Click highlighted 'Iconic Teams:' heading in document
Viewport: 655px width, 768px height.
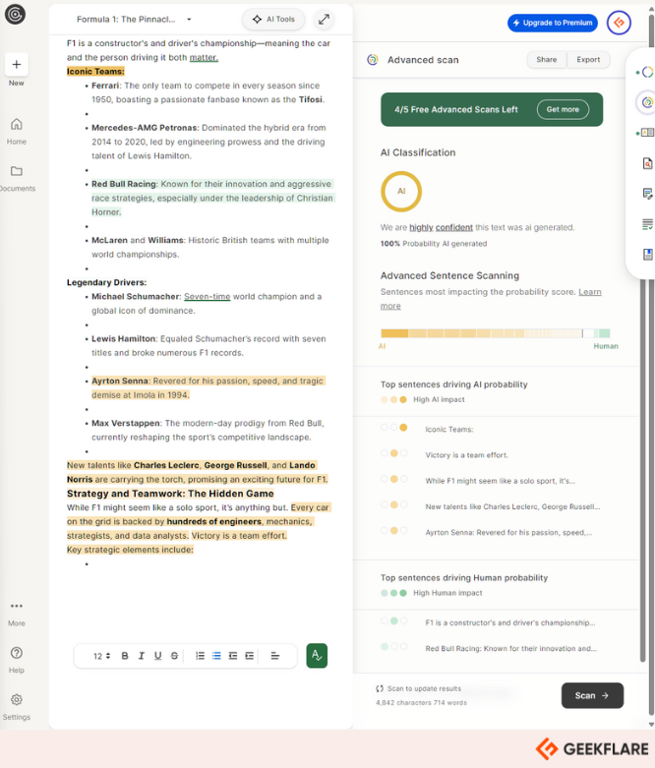(95, 72)
